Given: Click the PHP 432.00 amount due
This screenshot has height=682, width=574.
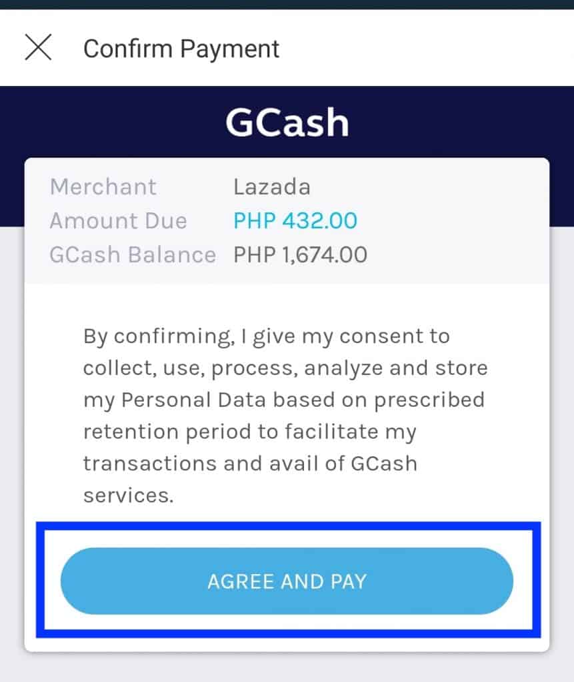Looking at the screenshot, I should click(295, 220).
